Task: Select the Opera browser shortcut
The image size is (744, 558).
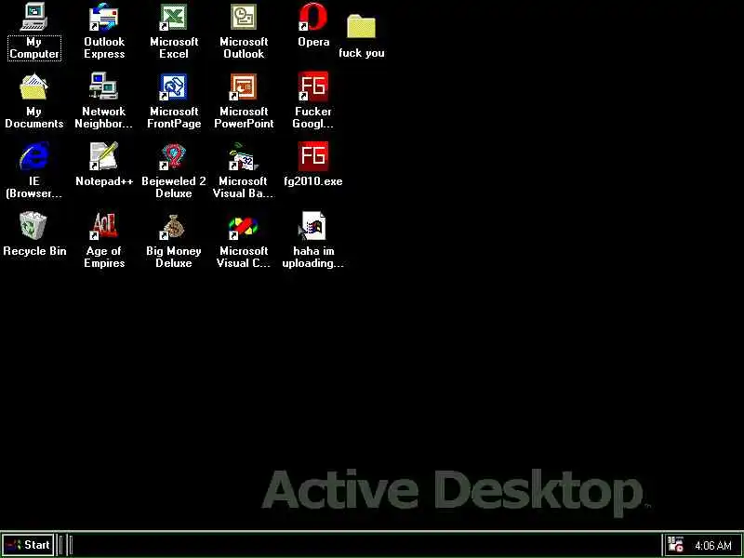Action: (x=313, y=17)
